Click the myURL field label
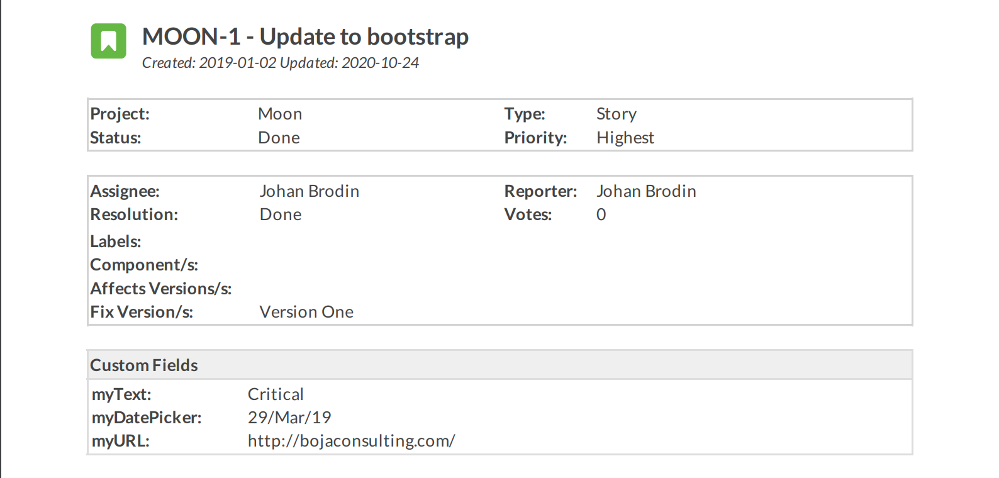This screenshot has width=999, height=478. click(121, 441)
